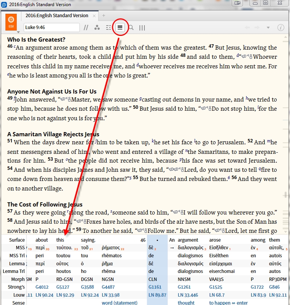Click the arrow marker before διαλογισμὸς

coord(172,248)
